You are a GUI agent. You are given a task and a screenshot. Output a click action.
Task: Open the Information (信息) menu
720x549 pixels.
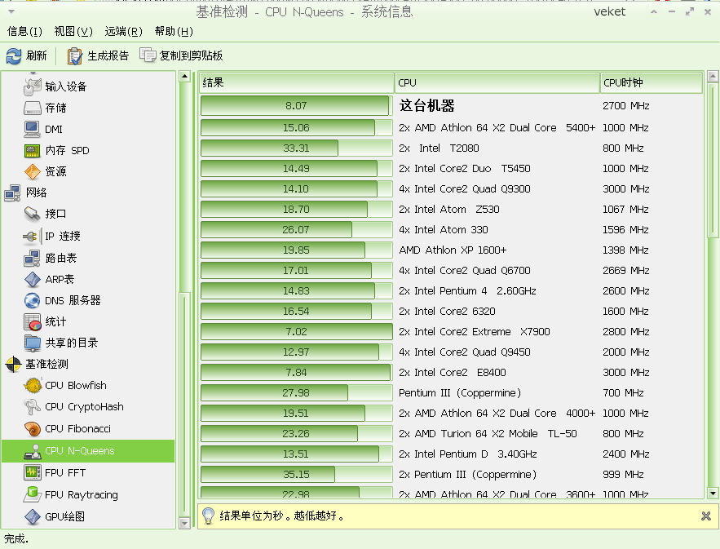click(24, 31)
